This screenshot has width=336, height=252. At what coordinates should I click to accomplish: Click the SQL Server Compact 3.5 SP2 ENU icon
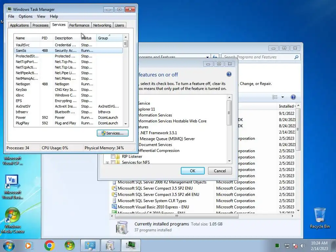pos(114,188)
